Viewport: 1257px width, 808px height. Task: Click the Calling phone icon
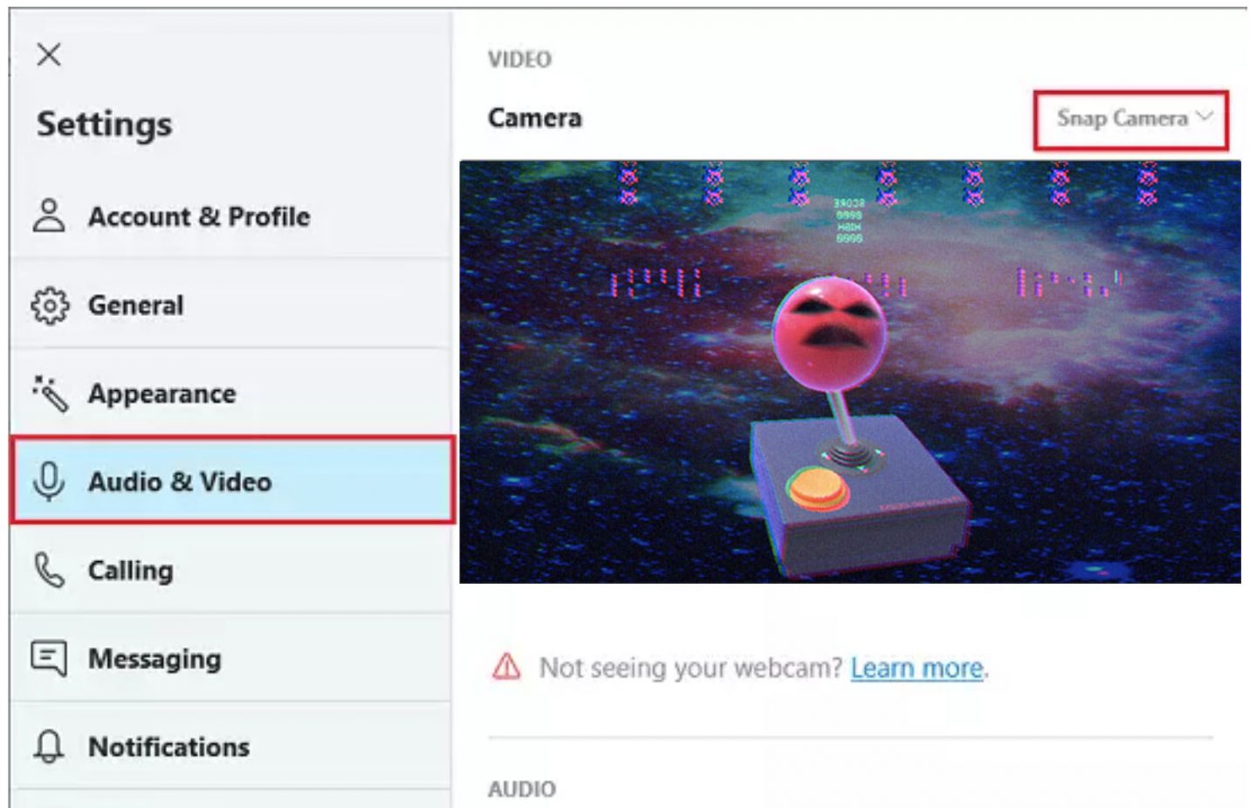pos(48,570)
